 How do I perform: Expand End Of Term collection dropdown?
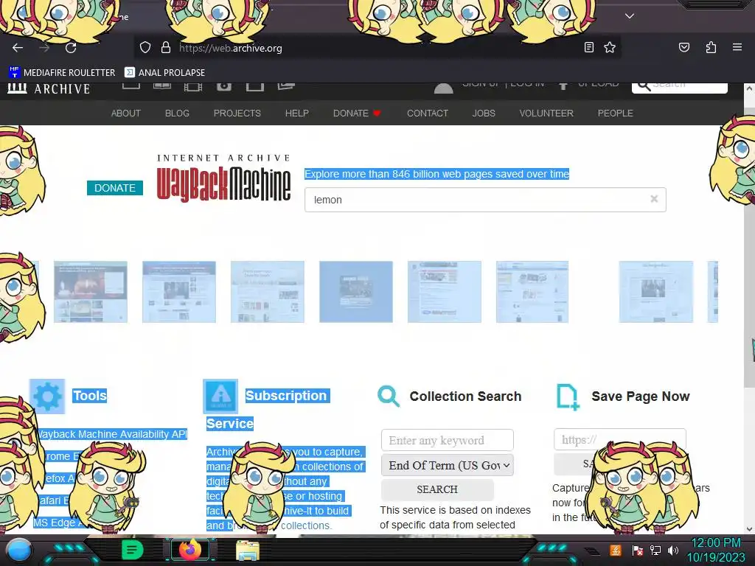[x=448, y=466]
